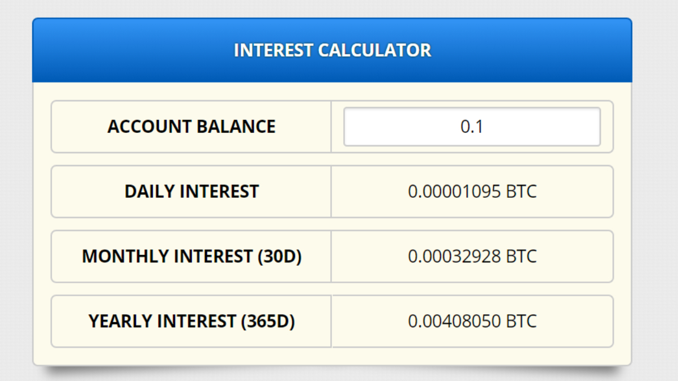This screenshot has width=678, height=381.
Task: Click the (365D) text in yearly label
Action: tap(268, 321)
